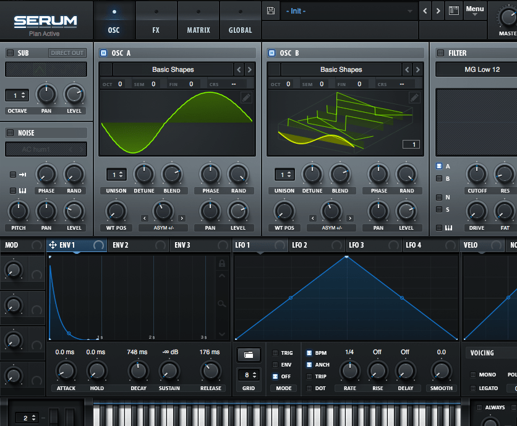517x426 pixels.
Task: Click the save preset floppy disk icon
Action: tap(271, 11)
